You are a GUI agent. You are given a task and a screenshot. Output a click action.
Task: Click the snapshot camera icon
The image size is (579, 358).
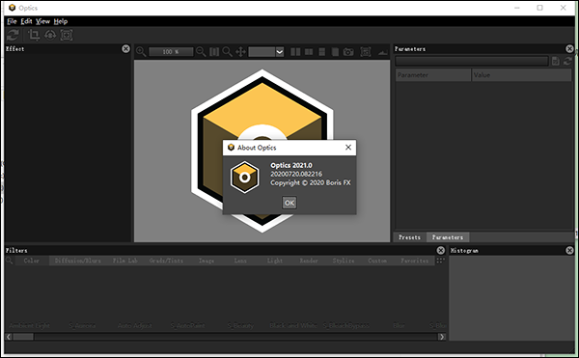click(348, 52)
